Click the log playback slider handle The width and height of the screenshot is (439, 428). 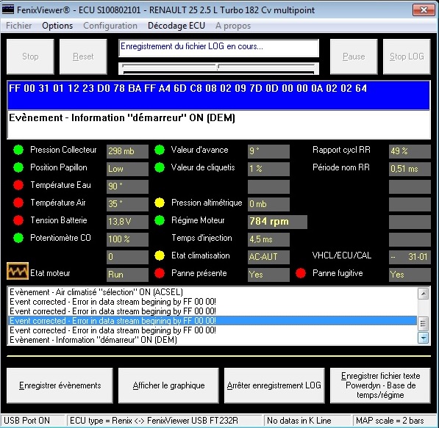218,67
